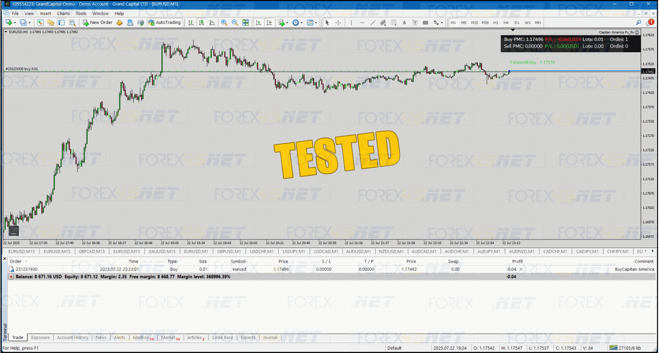Select the crosshair tool
Screen dimensions: 659x353
tap(338, 23)
